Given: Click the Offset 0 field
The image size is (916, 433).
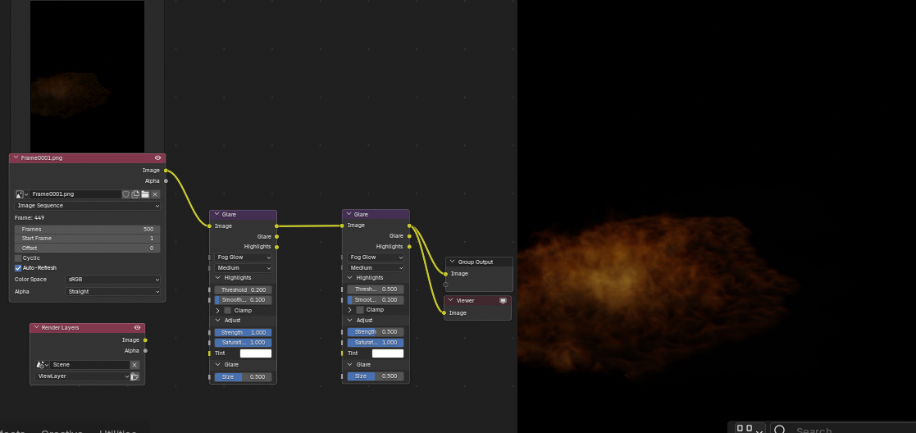Looking at the screenshot, I should pos(88,248).
